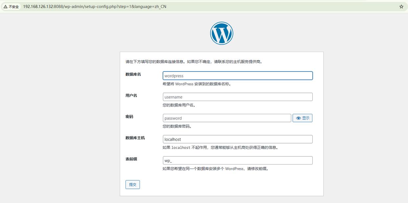Show the password with the eye button

click(303, 118)
